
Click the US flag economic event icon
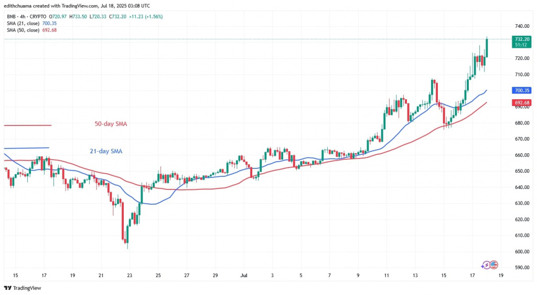(493, 266)
